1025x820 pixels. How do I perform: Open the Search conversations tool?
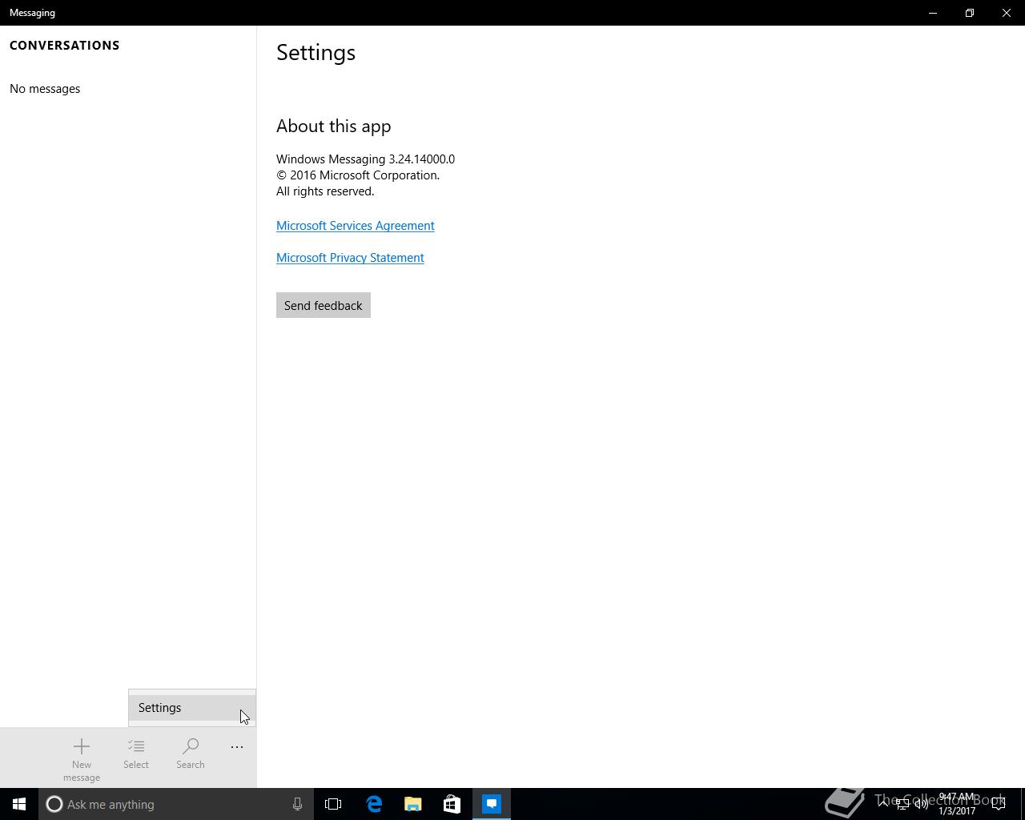pos(191,754)
